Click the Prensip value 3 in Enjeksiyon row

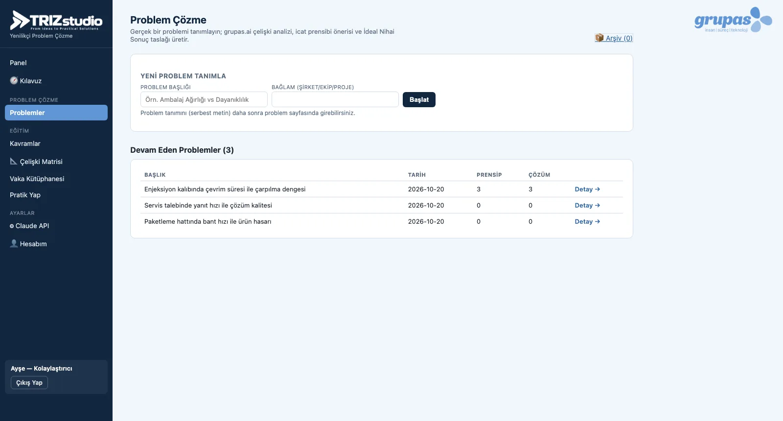tap(479, 189)
